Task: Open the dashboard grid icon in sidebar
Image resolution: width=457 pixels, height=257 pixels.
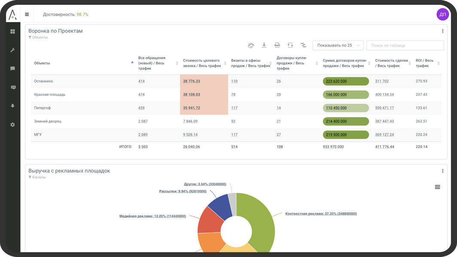Action: coord(13,31)
